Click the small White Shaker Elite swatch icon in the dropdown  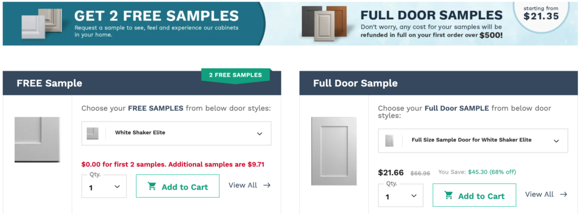(x=93, y=133)
